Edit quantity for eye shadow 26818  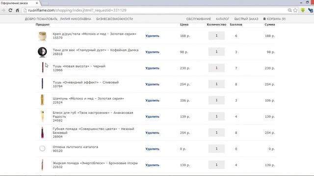point(216,52)
